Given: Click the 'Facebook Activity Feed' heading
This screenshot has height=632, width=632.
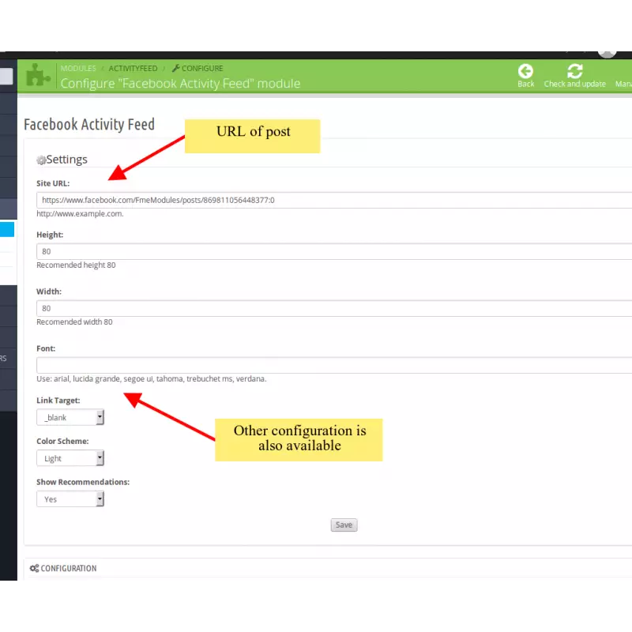Looking at the screenshot, I should click(x=89, y=125).
